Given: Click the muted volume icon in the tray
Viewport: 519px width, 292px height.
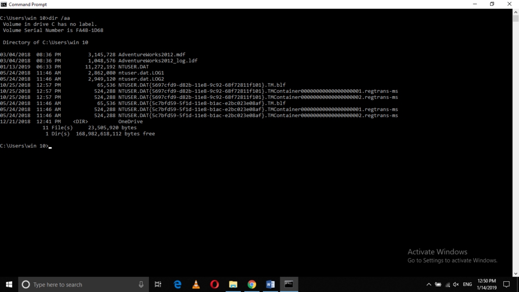Looking at the screenshot, I should 456,284.
